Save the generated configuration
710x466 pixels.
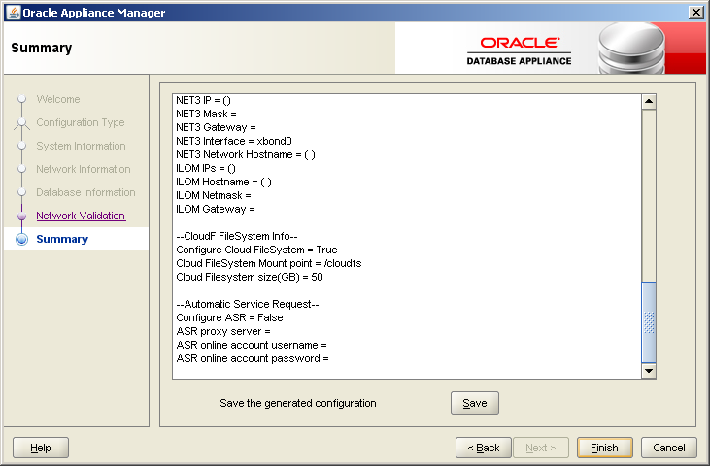tap(475, 403)
